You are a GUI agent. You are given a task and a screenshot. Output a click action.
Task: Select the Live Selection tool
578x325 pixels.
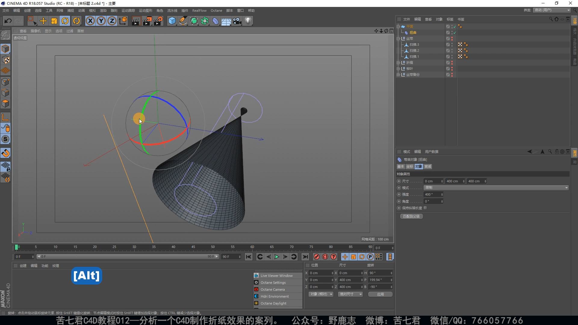coord(32,21)
